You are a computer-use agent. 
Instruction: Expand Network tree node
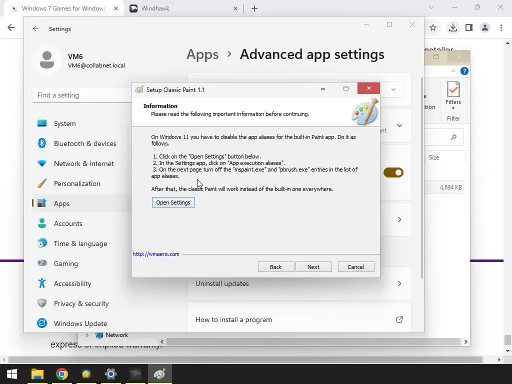87,335
